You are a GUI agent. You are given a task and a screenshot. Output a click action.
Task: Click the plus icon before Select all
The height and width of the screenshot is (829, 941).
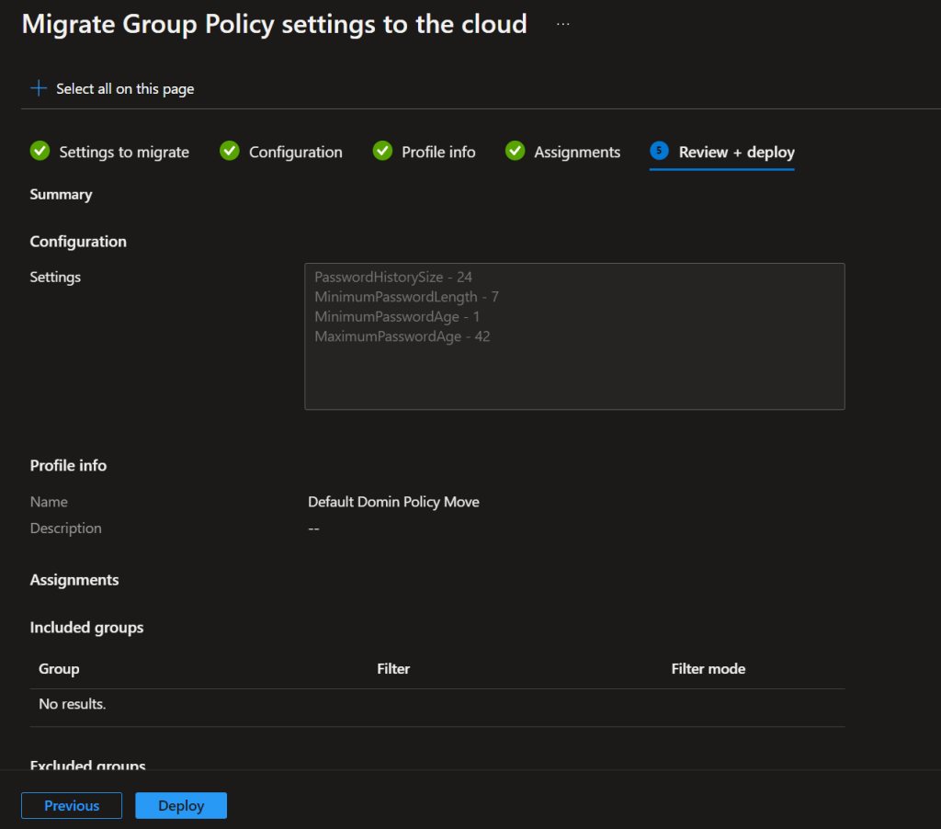[38, 88]
